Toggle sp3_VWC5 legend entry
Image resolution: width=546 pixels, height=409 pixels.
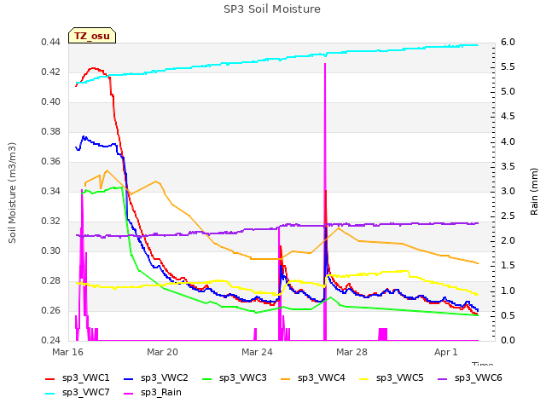391,378
